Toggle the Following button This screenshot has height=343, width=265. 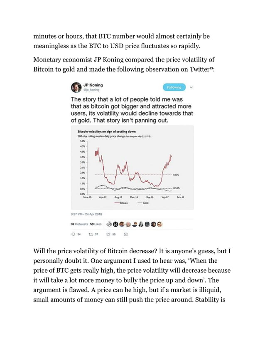(174, 87)
